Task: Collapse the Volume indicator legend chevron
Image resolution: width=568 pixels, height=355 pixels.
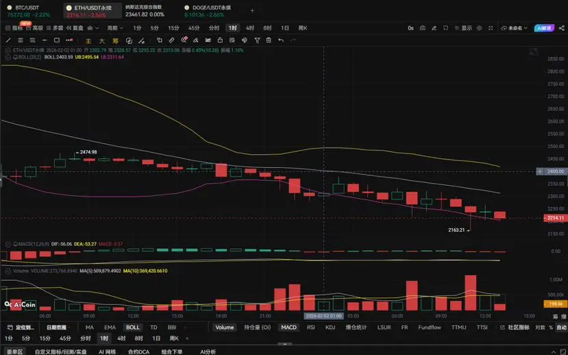Action: pos(8,271)
